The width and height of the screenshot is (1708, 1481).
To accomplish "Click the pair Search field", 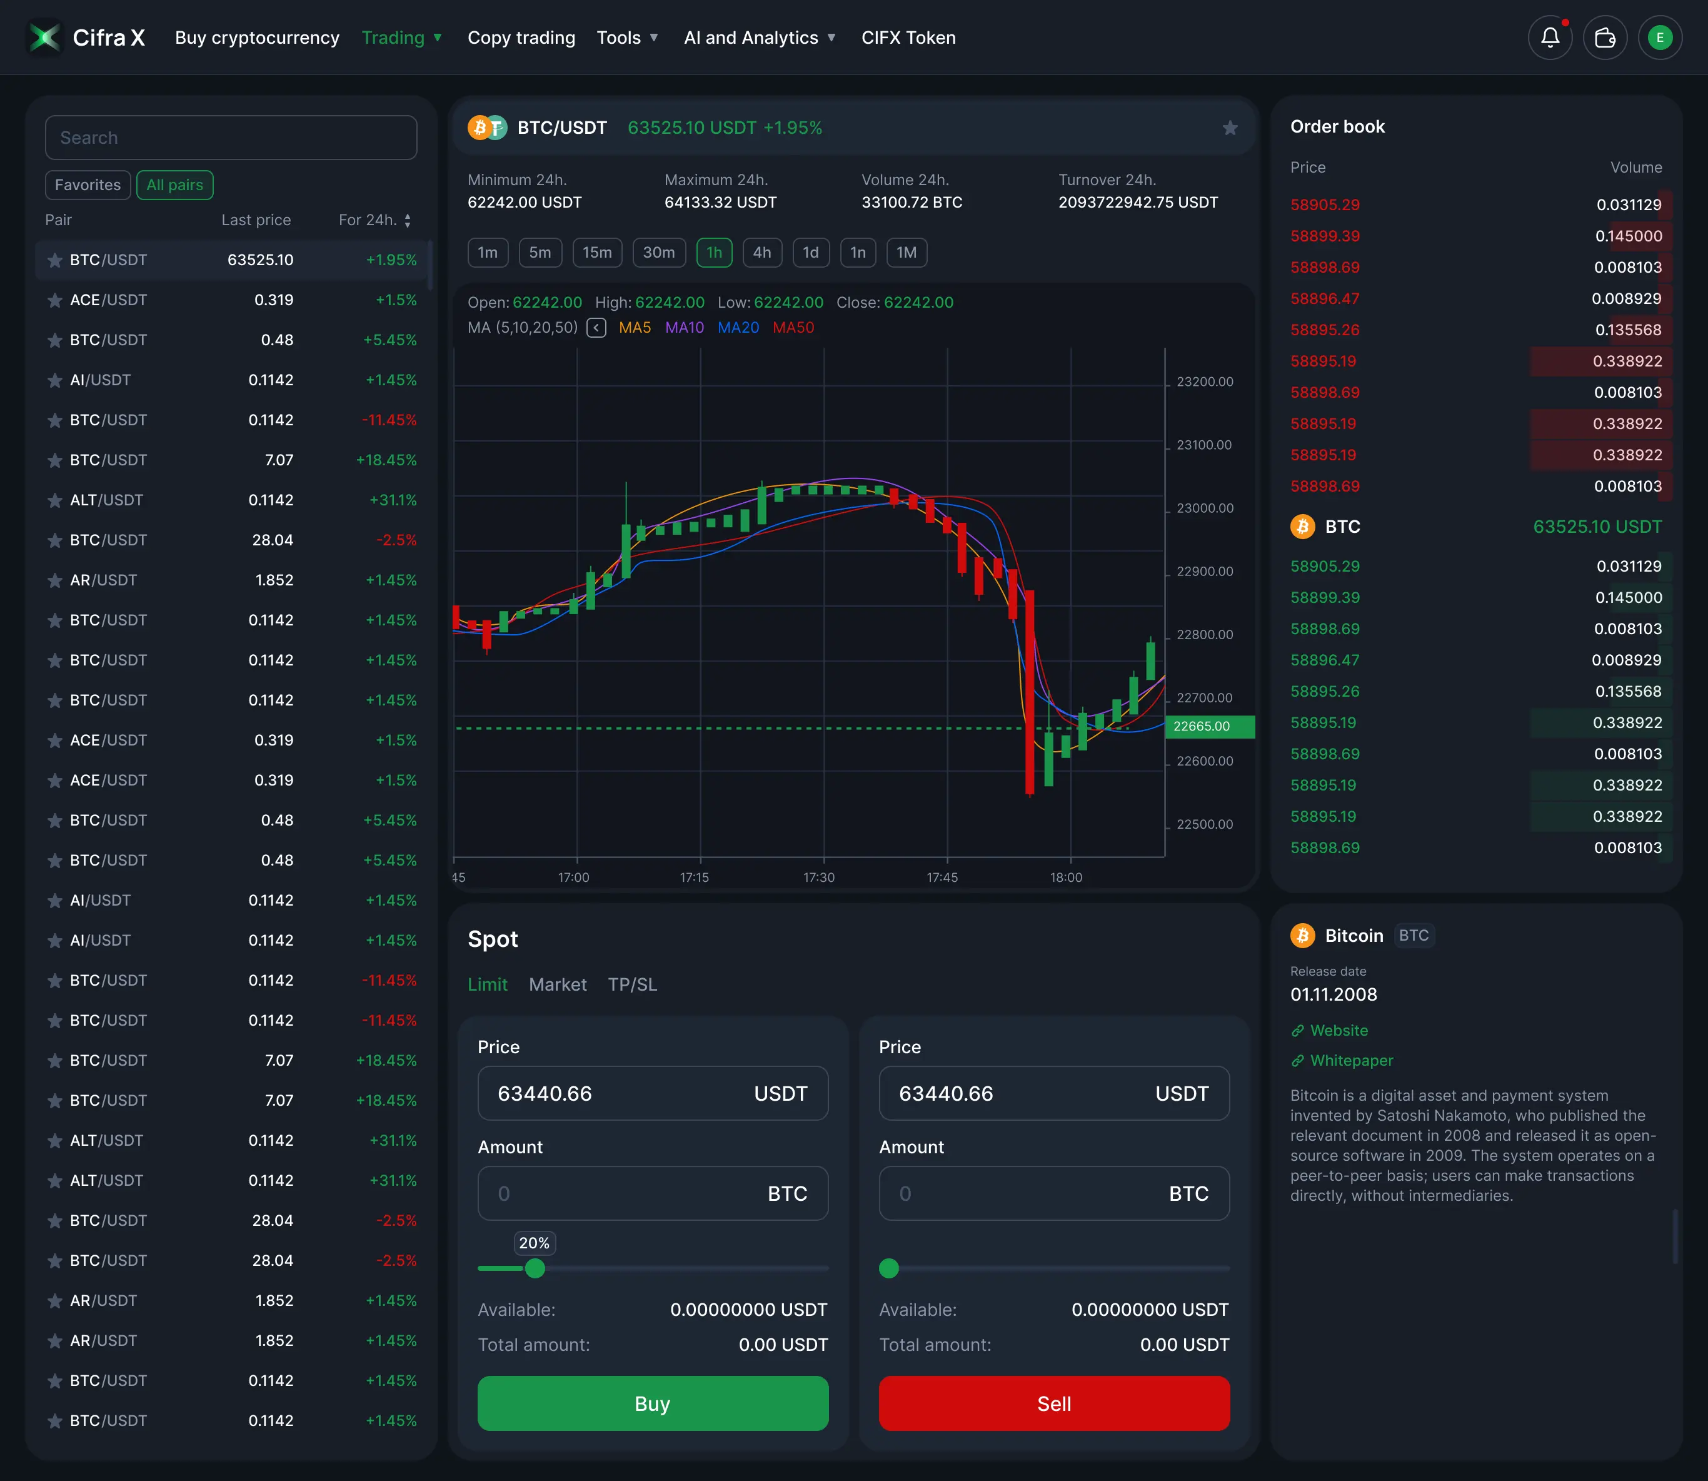I will tap(231, 137).
